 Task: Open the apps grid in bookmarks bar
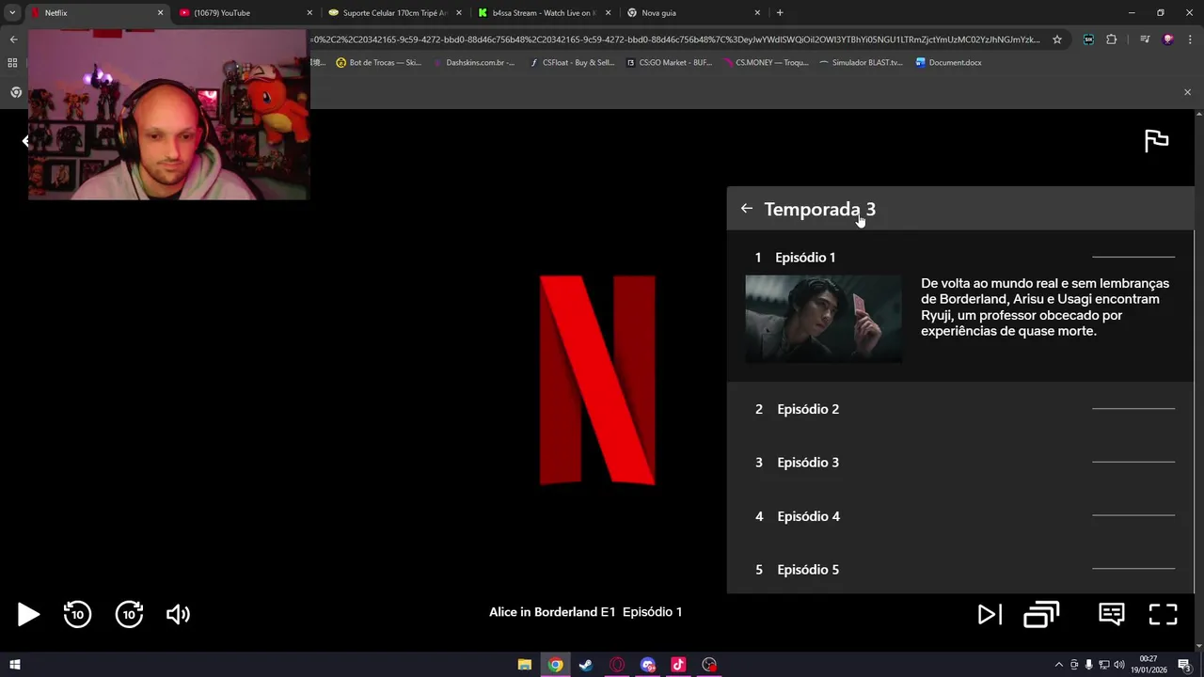12,63
